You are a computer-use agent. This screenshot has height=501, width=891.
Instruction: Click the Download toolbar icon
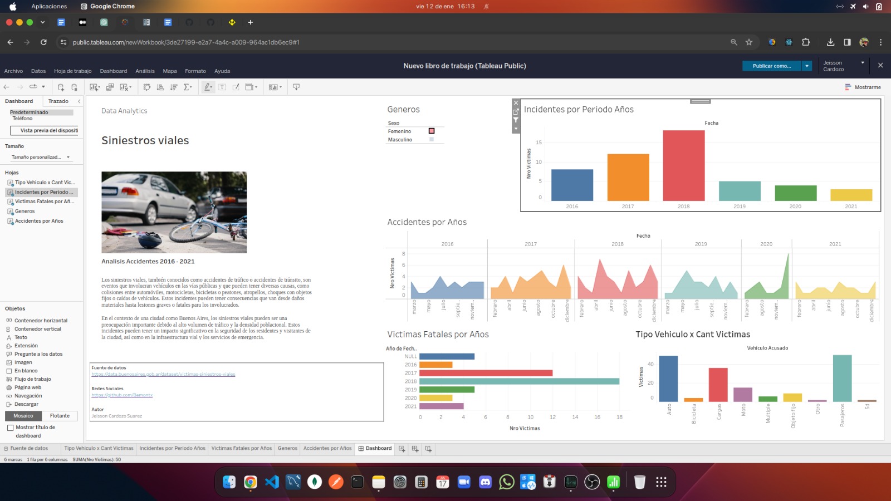click(296, 87)
